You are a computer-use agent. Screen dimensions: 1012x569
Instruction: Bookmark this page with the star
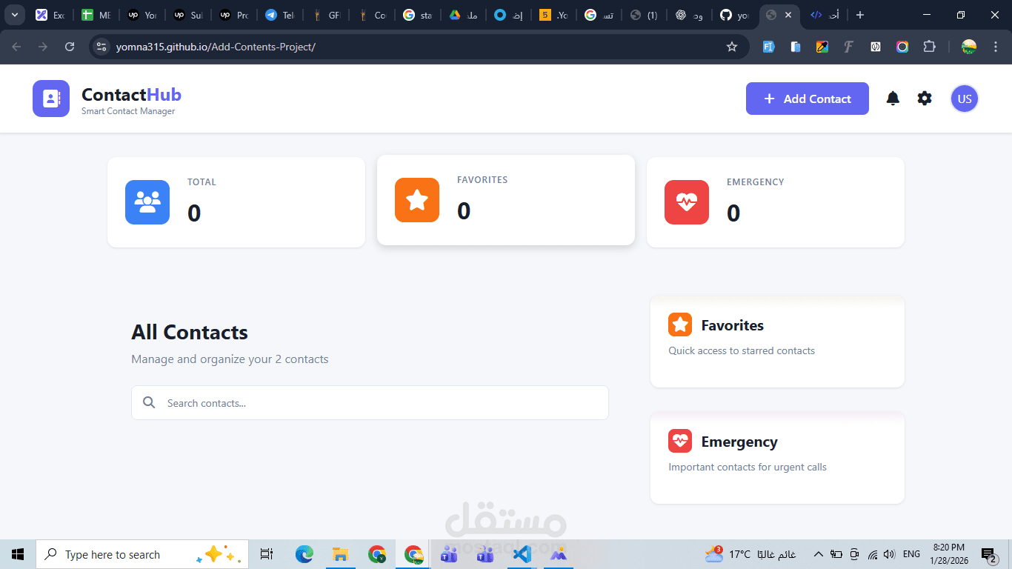[x=732, y=46]
